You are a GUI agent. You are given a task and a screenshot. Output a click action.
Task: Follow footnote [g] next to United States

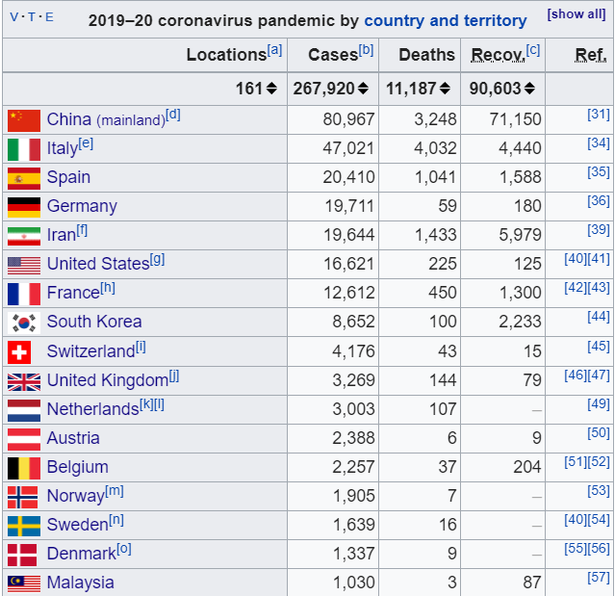(x=157, y=259)
